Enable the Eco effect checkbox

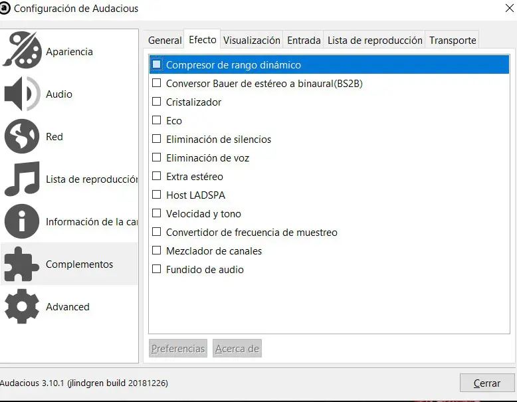click(x=157, y=121)
